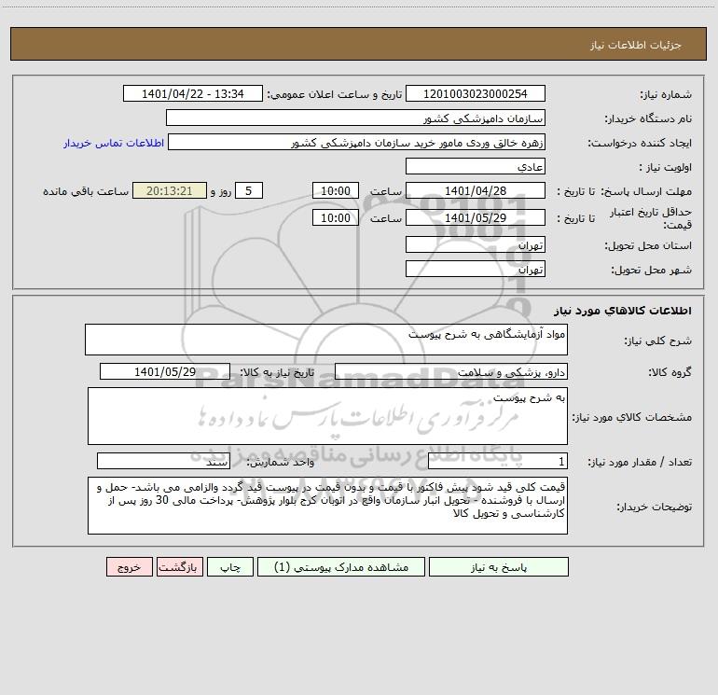
Task: Click goods need date 1401/05/29 field
Action: click(165, 371)
